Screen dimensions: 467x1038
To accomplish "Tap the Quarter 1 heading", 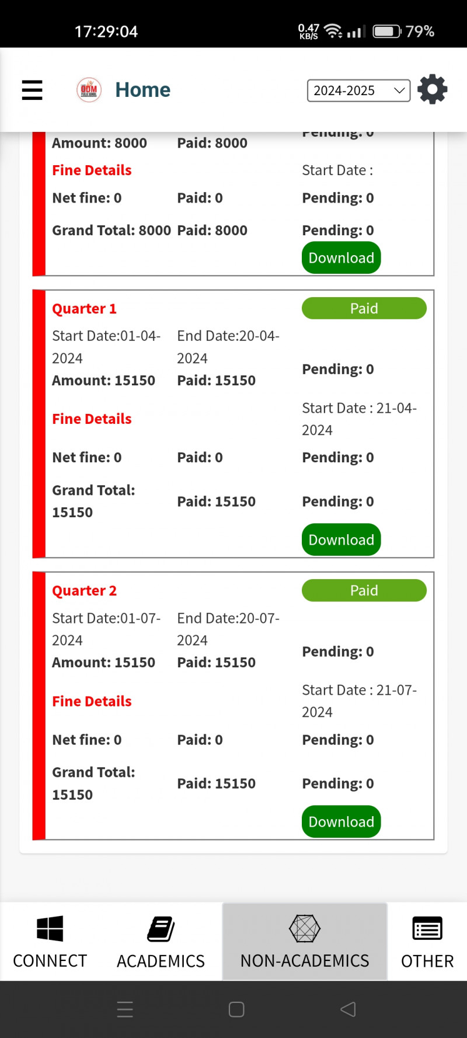I will (84, 309).
